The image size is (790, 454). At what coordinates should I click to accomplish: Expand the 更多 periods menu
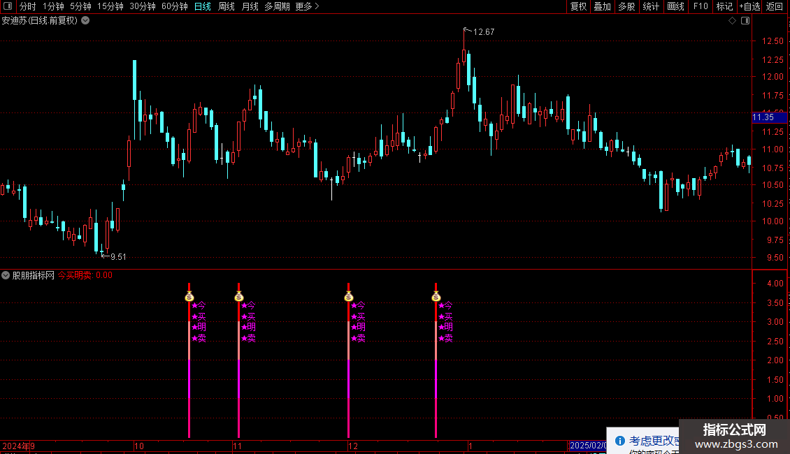tap(308, 6)
